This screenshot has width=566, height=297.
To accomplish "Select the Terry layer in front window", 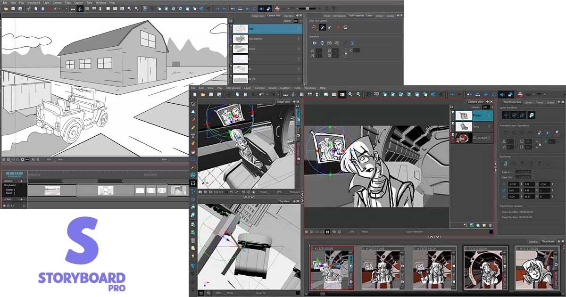I will click(472, 126).
